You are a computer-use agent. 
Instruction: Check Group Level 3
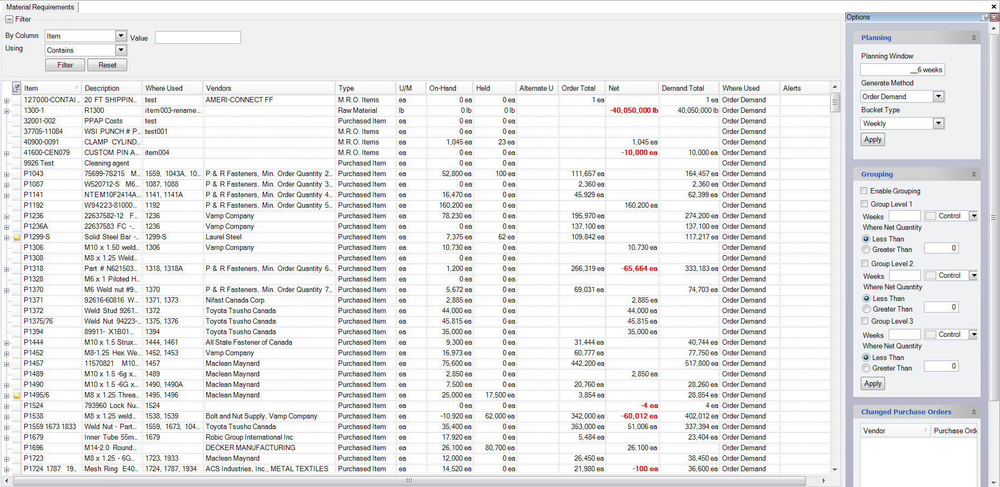pos(864,321)
